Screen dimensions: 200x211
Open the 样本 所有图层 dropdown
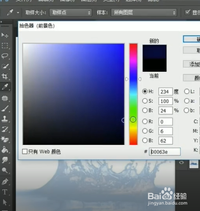pyautogui.click(x=144, y=13)
